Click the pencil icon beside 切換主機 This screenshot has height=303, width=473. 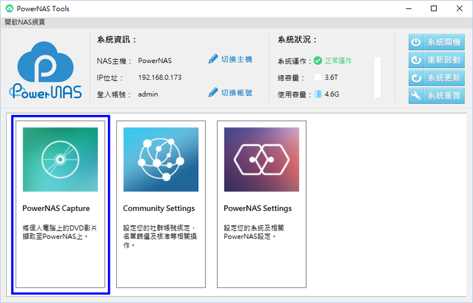213,59
